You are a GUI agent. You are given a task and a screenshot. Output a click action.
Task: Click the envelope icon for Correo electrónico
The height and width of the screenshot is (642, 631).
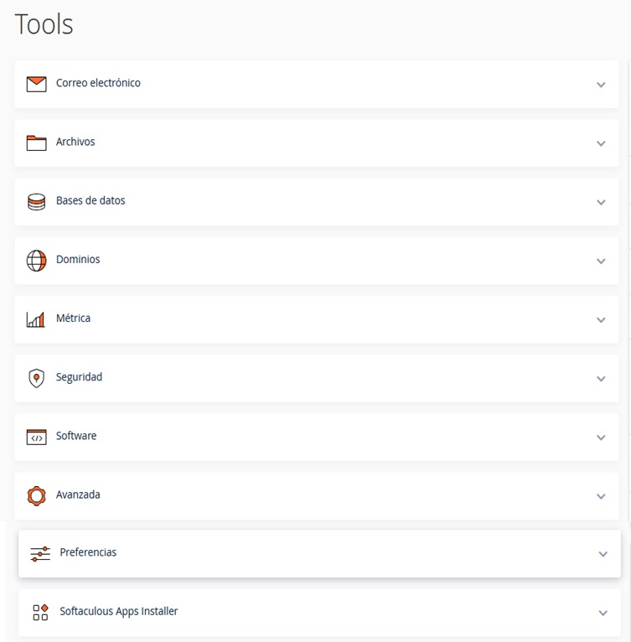36,84
